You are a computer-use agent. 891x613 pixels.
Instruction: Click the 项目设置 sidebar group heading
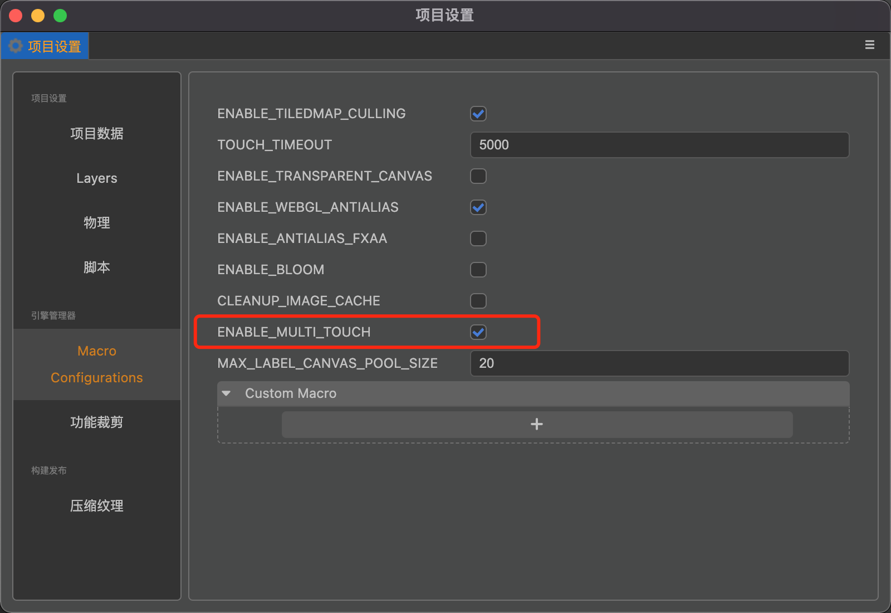[x=49, y=98]
